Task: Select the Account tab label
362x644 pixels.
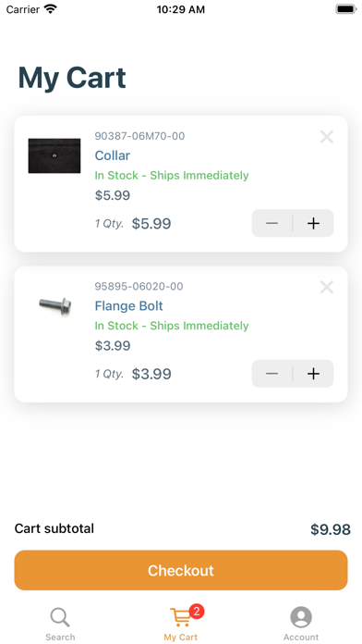Action: [x=301, y=637]
